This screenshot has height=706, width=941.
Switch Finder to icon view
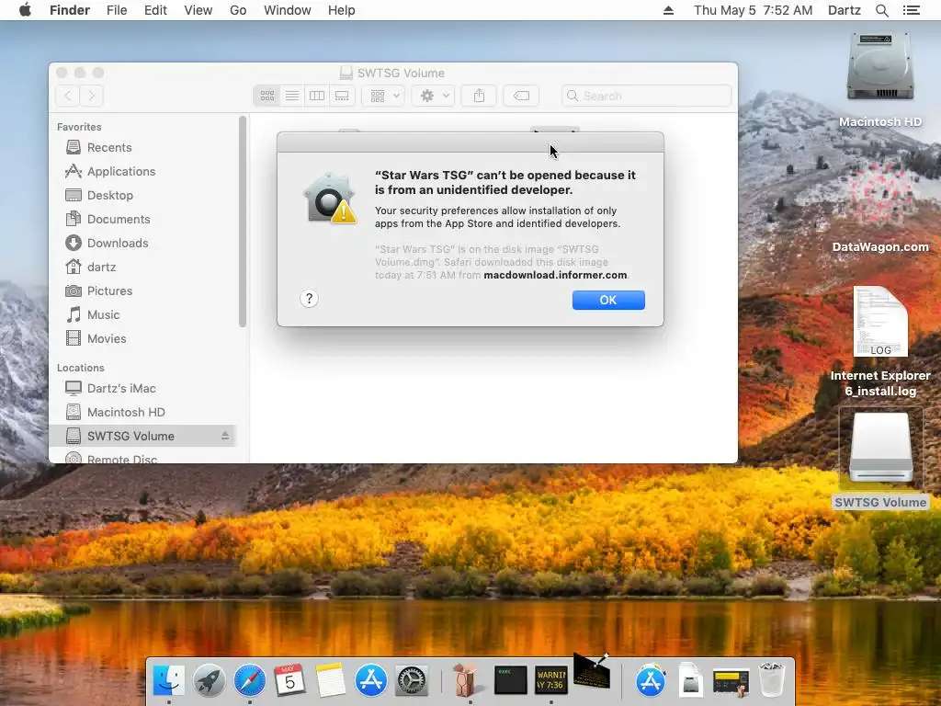coord(267,96)
